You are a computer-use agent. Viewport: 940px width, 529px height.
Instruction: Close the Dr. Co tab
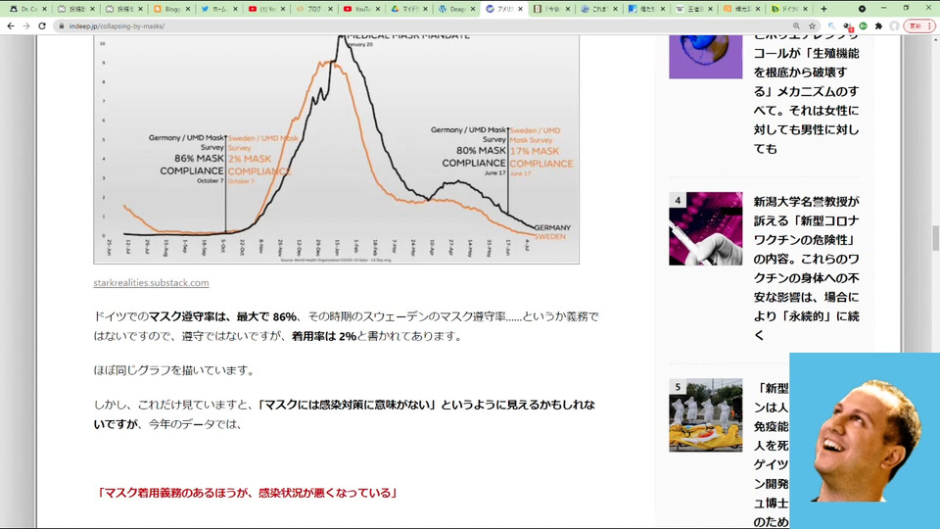coord(44,9)
